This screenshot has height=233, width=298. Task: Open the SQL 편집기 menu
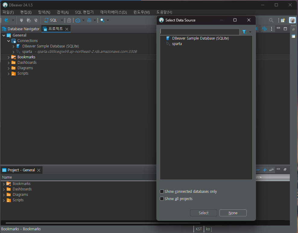pyautogui.click(x=84, y=12)
